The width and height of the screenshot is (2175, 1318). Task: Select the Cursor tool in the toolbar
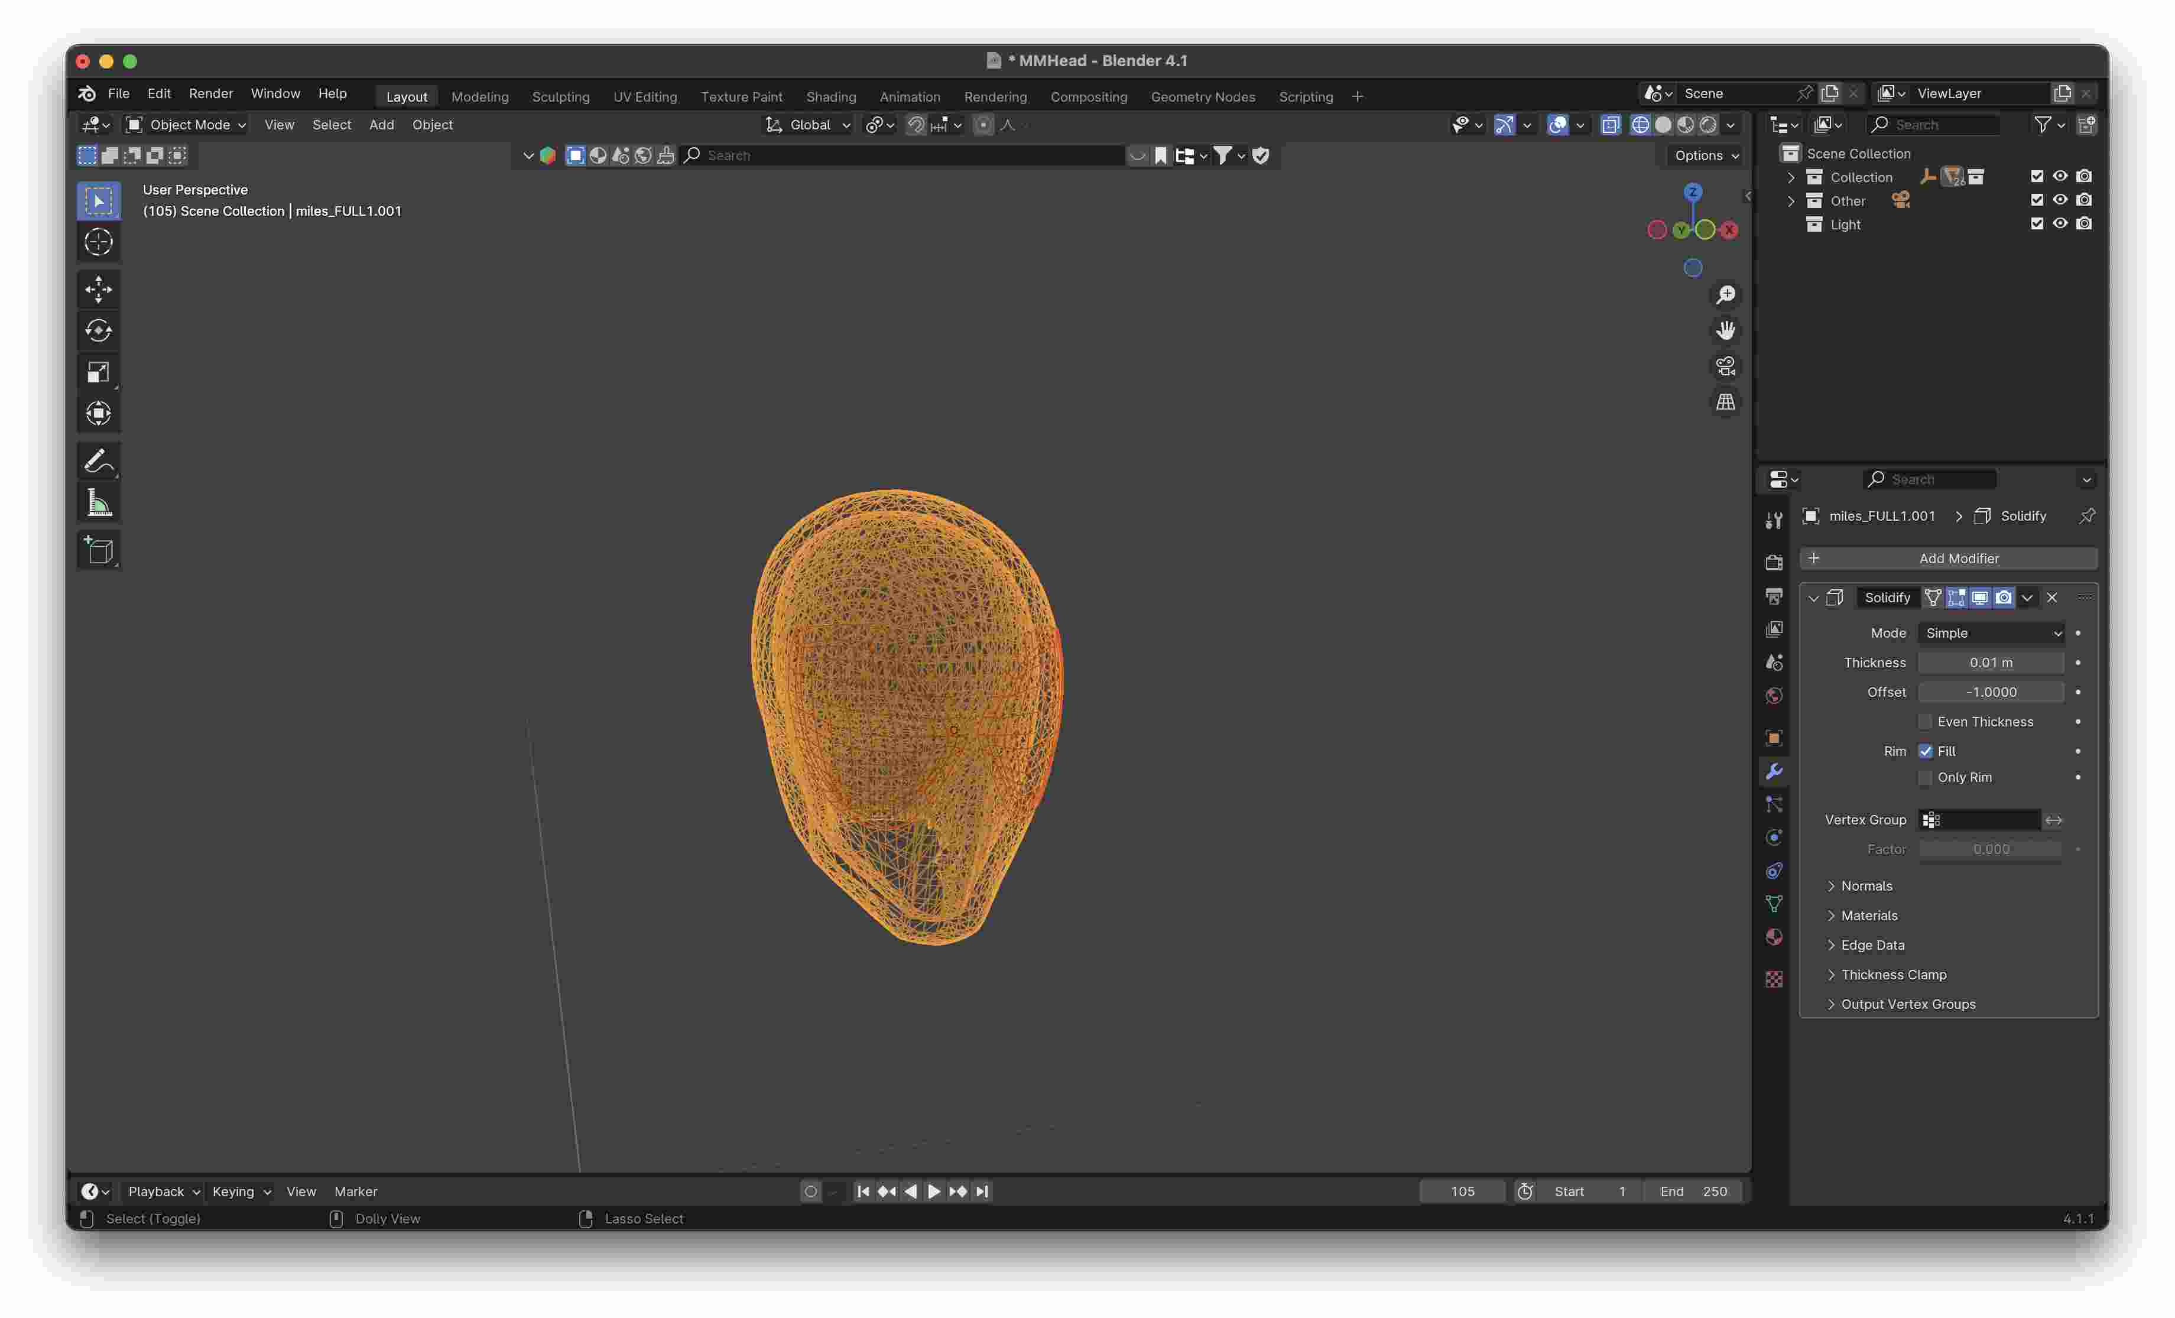click(98, 242)
